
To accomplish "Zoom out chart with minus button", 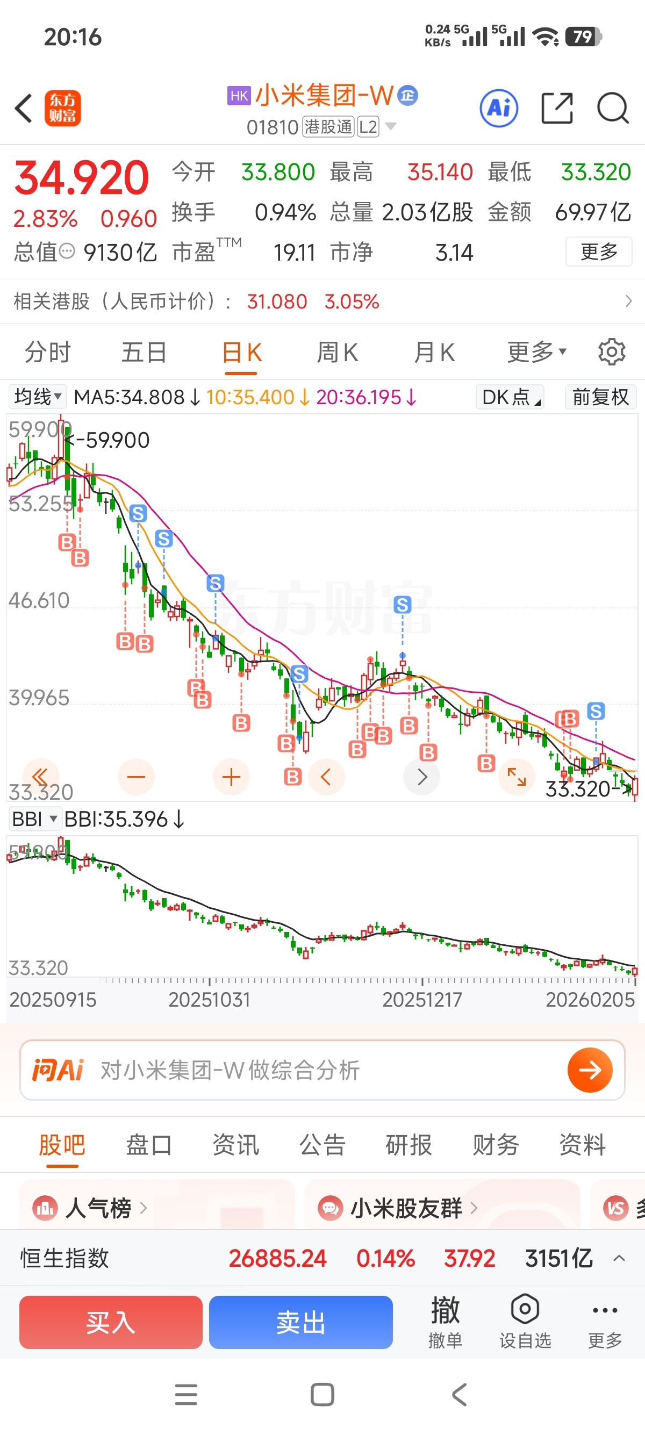I will click(x=136, y=777).
